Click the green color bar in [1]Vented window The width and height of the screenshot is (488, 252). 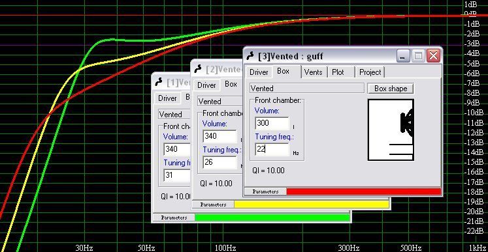pos(272,217)
